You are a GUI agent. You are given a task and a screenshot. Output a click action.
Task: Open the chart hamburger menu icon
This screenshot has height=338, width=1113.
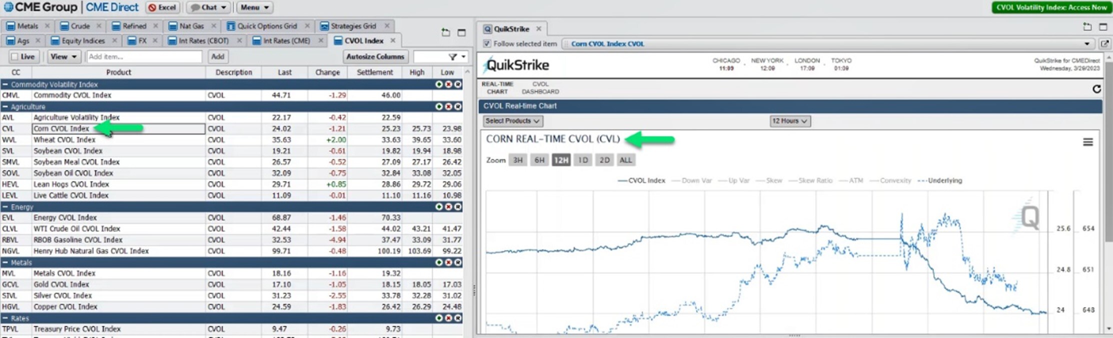[1087, 142]
